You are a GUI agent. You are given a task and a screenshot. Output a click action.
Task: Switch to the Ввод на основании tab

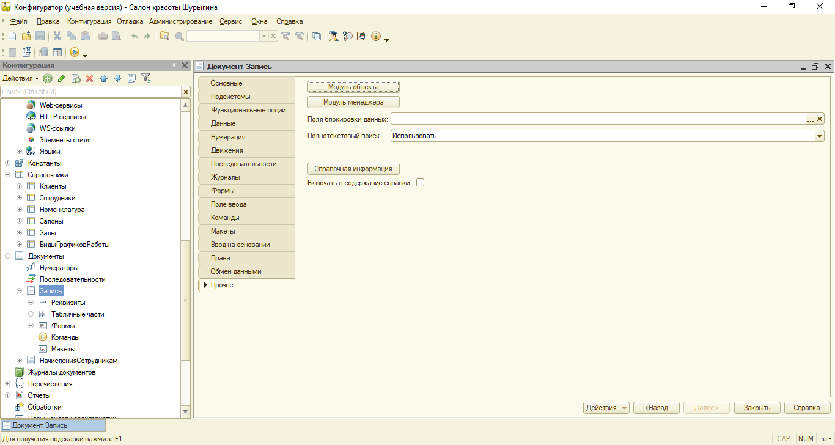pos(246,245)
